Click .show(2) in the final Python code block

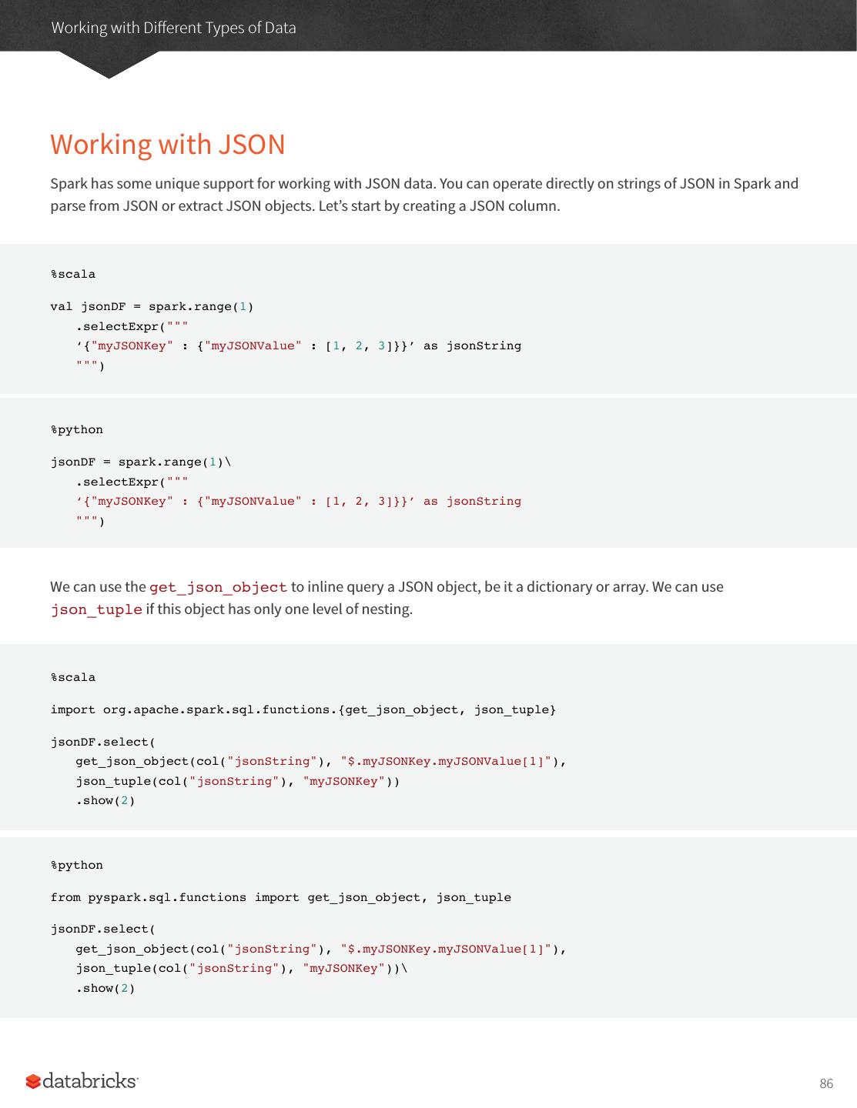pyautogui.click(x=105, y=988)
